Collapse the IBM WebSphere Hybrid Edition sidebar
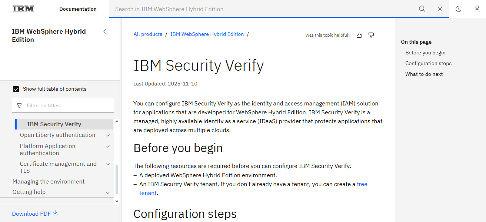 (x=105, y=31)
